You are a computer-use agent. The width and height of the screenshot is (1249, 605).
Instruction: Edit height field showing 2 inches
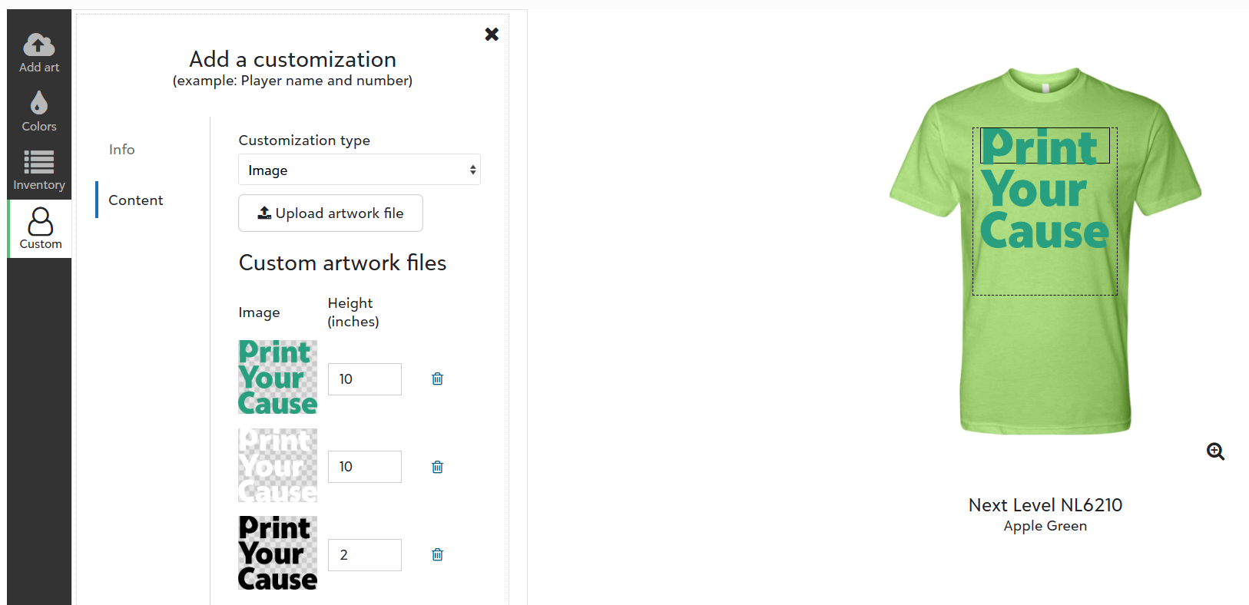364,555
